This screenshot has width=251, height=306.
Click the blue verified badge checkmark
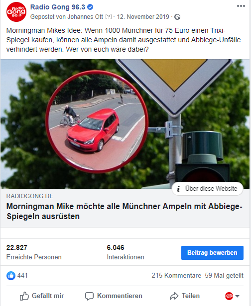pos(90,7)
